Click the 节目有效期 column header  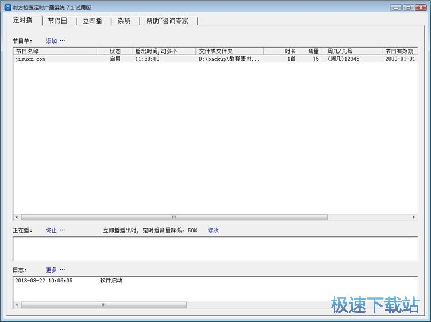click(399, 51)
